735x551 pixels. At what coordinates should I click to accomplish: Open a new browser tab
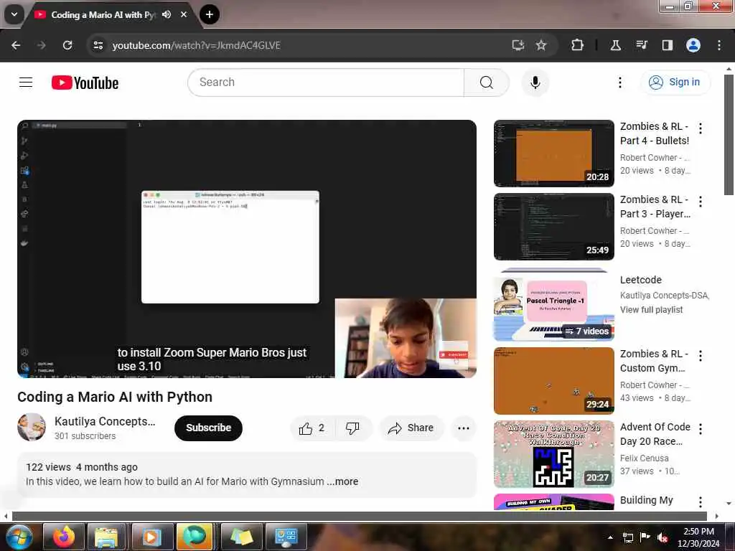click(210, 14)
